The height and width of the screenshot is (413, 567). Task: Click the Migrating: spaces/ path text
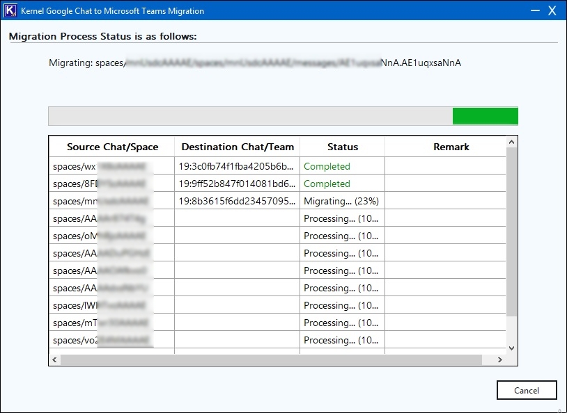pyautogui.click(x=255, y=63)
